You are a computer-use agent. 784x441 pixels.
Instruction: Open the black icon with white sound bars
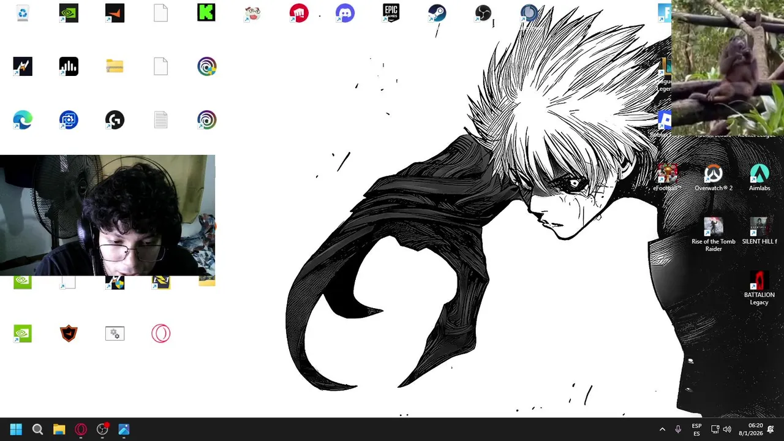point(69,66)
